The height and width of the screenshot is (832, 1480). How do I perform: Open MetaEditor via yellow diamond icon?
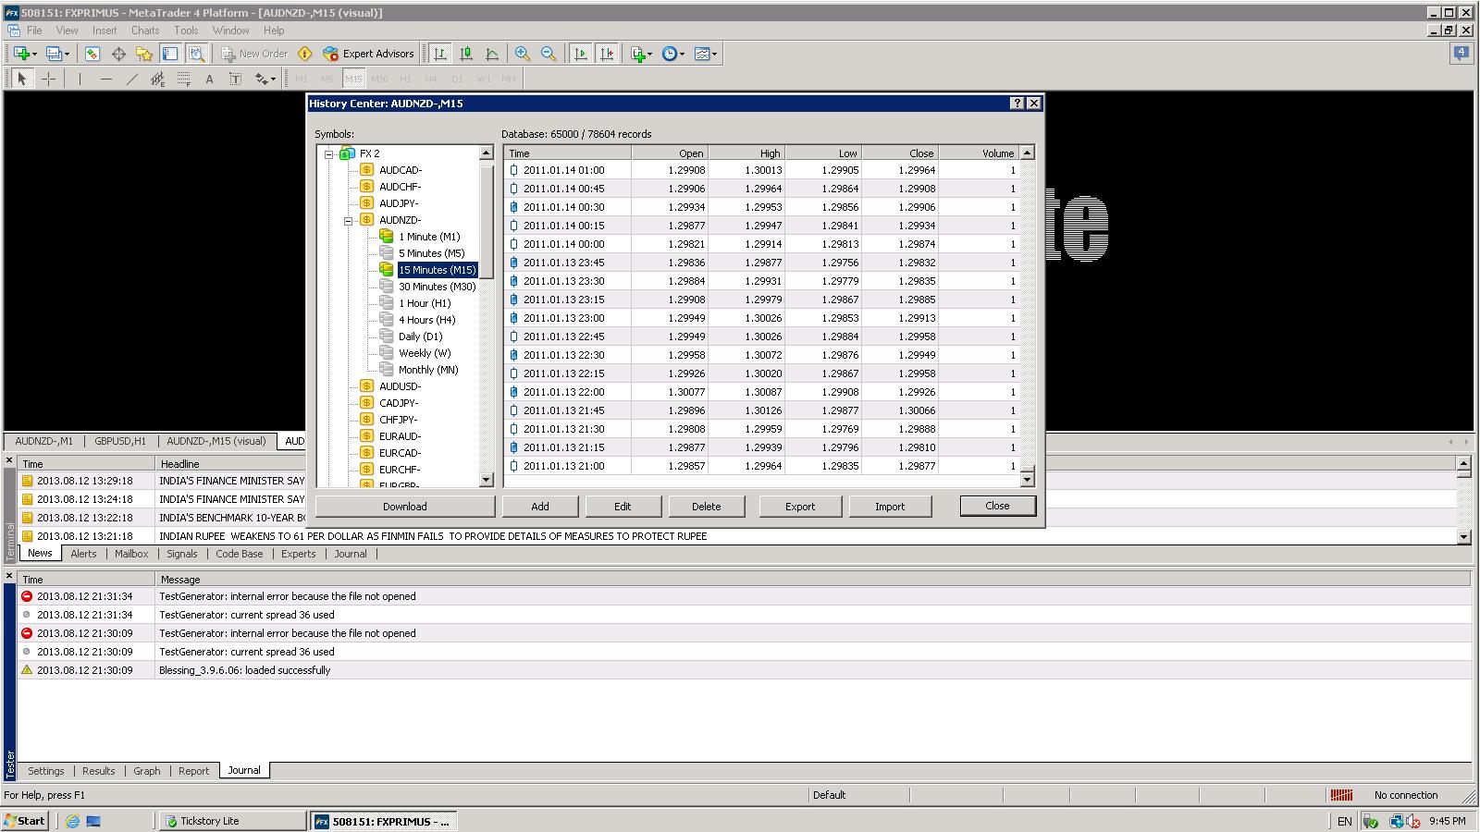[305, 54]
